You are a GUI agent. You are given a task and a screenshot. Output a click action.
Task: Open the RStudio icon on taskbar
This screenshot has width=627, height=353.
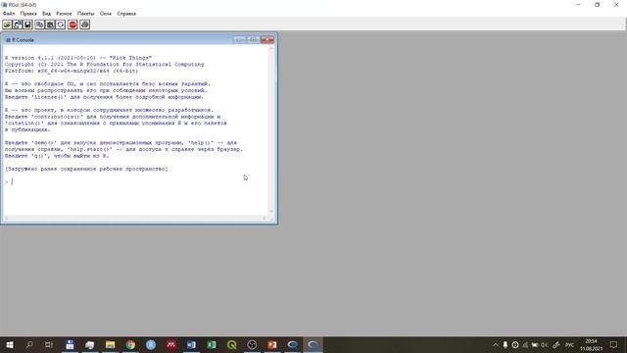151,344
